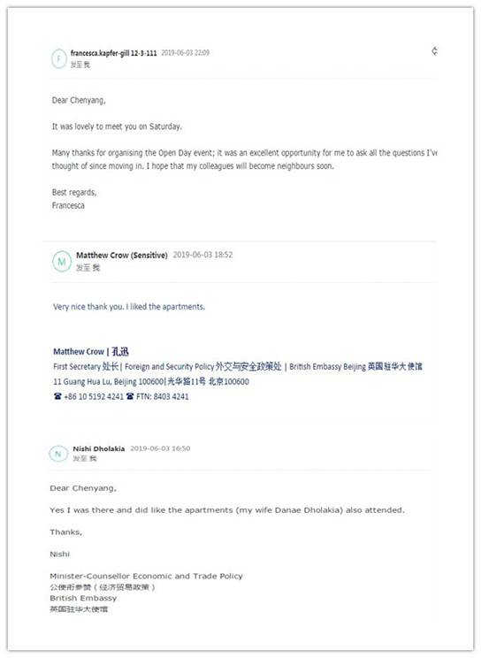Click the timestamp 2019-06-03 22:09
This screenshot has width=481, height=658.
point(185,53)
